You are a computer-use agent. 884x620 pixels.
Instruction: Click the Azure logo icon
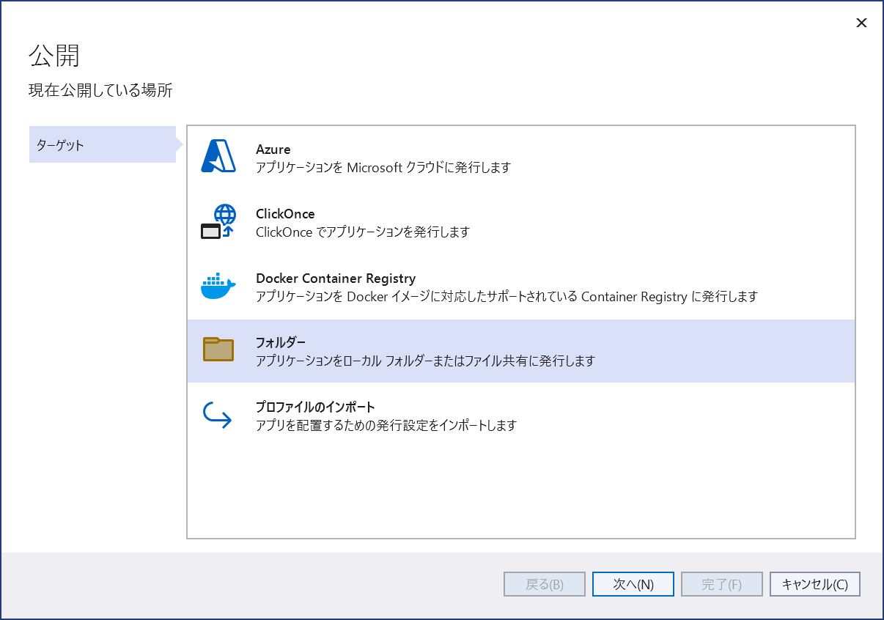pos(218,157)
